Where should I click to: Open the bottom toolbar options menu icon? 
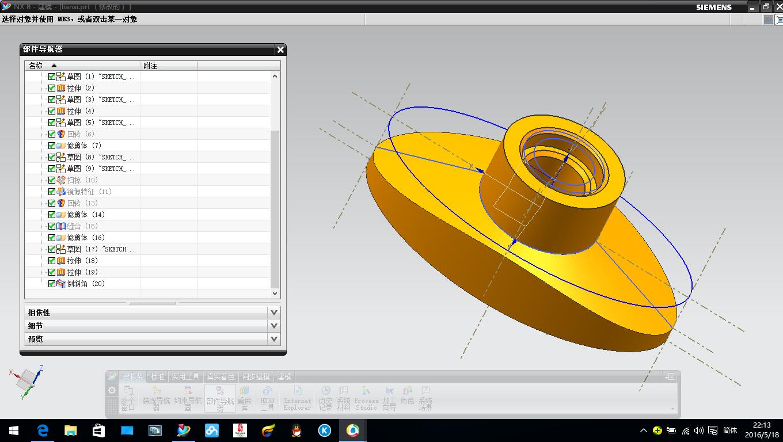(x=670, y=376)
